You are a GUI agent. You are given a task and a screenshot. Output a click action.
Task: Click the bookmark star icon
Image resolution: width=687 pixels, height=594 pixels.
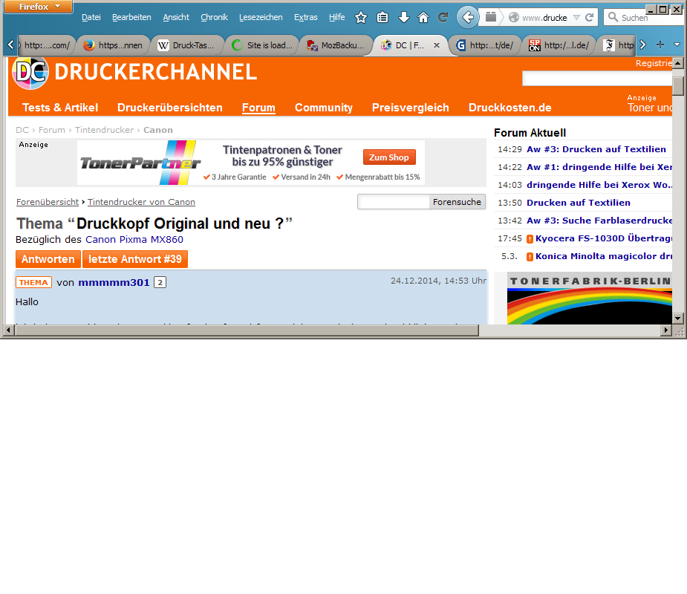point(361,17)
